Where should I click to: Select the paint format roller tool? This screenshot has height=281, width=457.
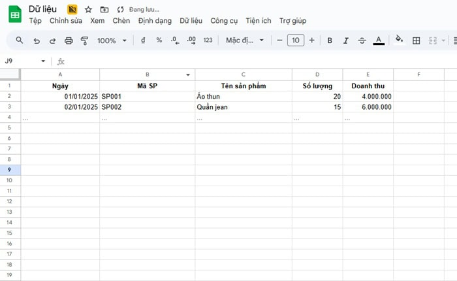point(84,41)
